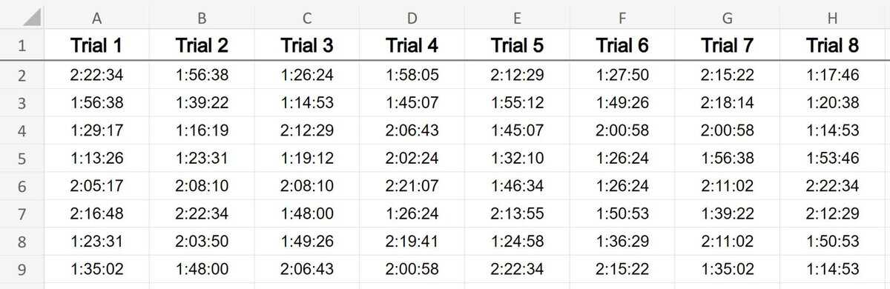The image size is (890, 289).
Task: Select column D header
Action: point(412,16)
